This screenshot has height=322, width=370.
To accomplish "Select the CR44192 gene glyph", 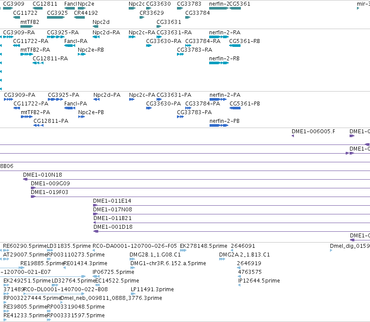I will [79, 17].
